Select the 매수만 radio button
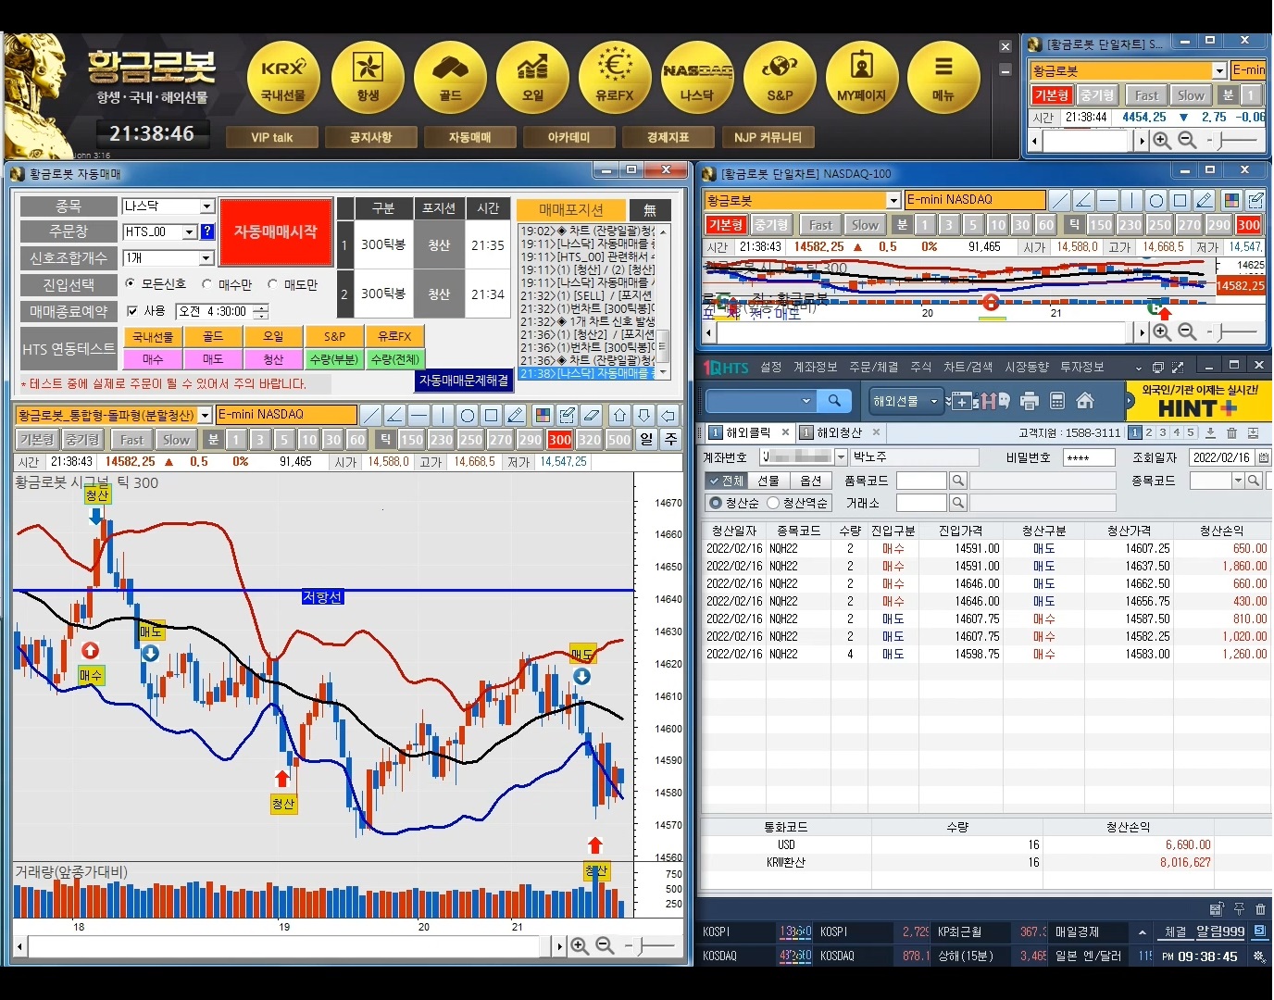Viewport: 1274px width, 1000px height. tap(206, 284)
